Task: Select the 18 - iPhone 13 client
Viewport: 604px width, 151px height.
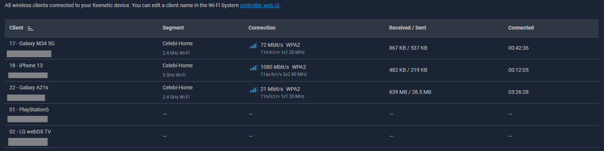Action: 26,65
